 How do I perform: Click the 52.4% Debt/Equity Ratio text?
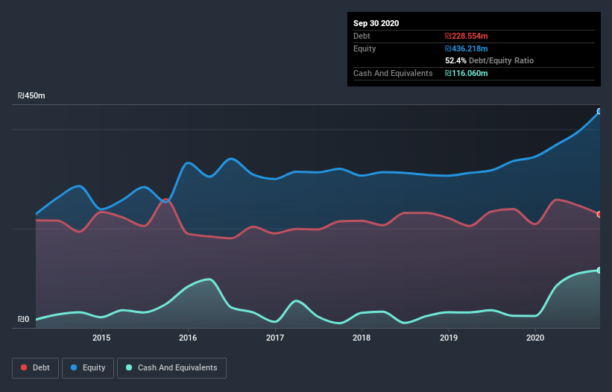pos(490,61)
